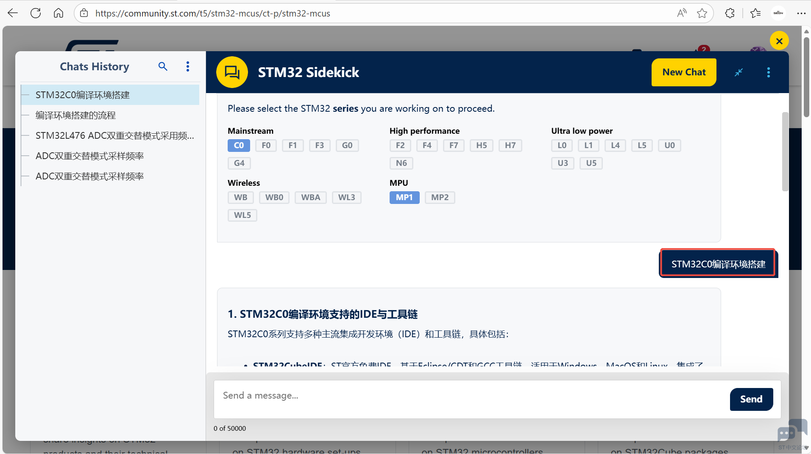Focus the Send a message input field
This screenshot has height=454, width=811.
471,396
